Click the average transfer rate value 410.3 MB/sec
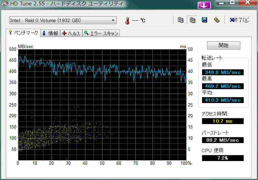This screenshot has height=180, width=258. [x=223, y=100]
